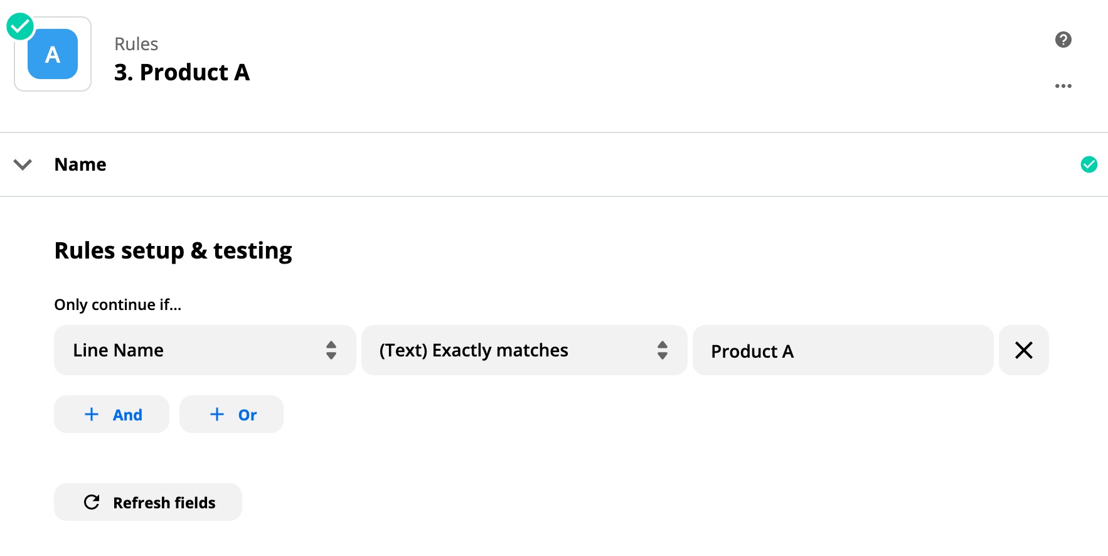The image size is (1108, 556).
Task: Click the green checkmark badge on the app icon
Action: (x=20, y=26)
